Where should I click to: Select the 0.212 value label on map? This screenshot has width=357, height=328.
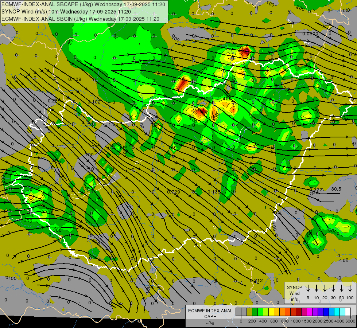(x=256, y=280)
